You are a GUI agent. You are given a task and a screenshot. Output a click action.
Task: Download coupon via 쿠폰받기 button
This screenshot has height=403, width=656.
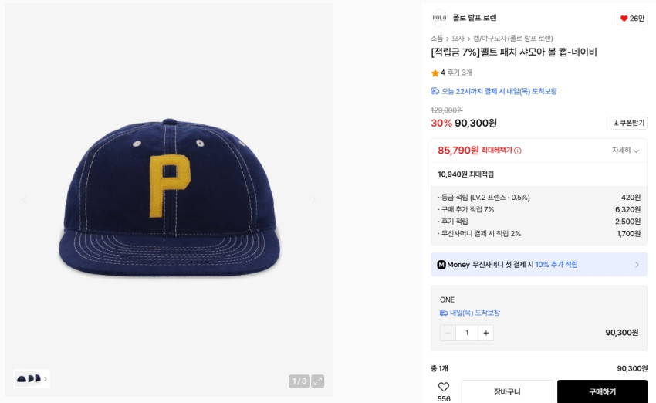(628, 124)
